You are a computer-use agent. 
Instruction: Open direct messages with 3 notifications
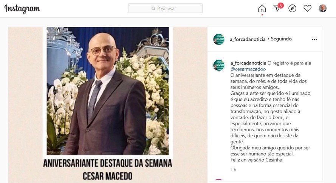(277, 8)
